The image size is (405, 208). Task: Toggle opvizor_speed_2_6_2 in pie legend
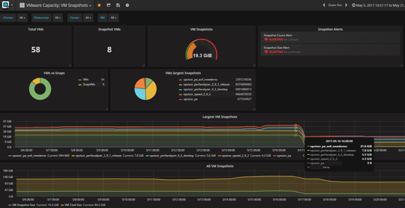197,94
